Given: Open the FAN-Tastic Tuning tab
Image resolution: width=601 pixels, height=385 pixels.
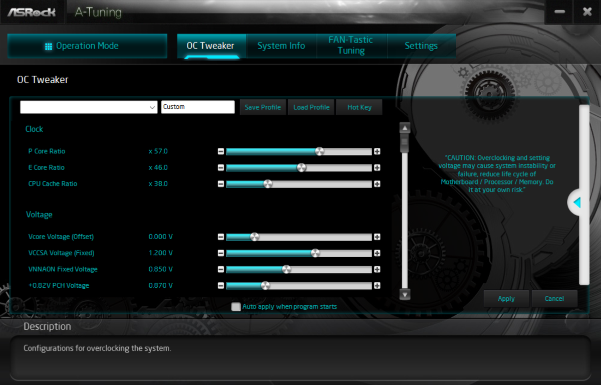Looking at the screenshot, I should (x=351, y=46).
